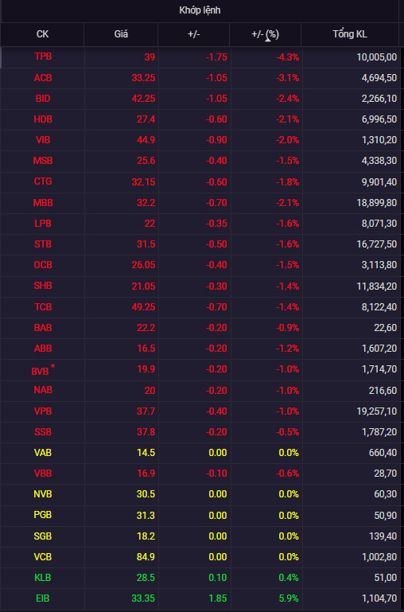Click VIB price 44.9
The height and width of the screenshot is (612, 404).
[x=146, y=140]
